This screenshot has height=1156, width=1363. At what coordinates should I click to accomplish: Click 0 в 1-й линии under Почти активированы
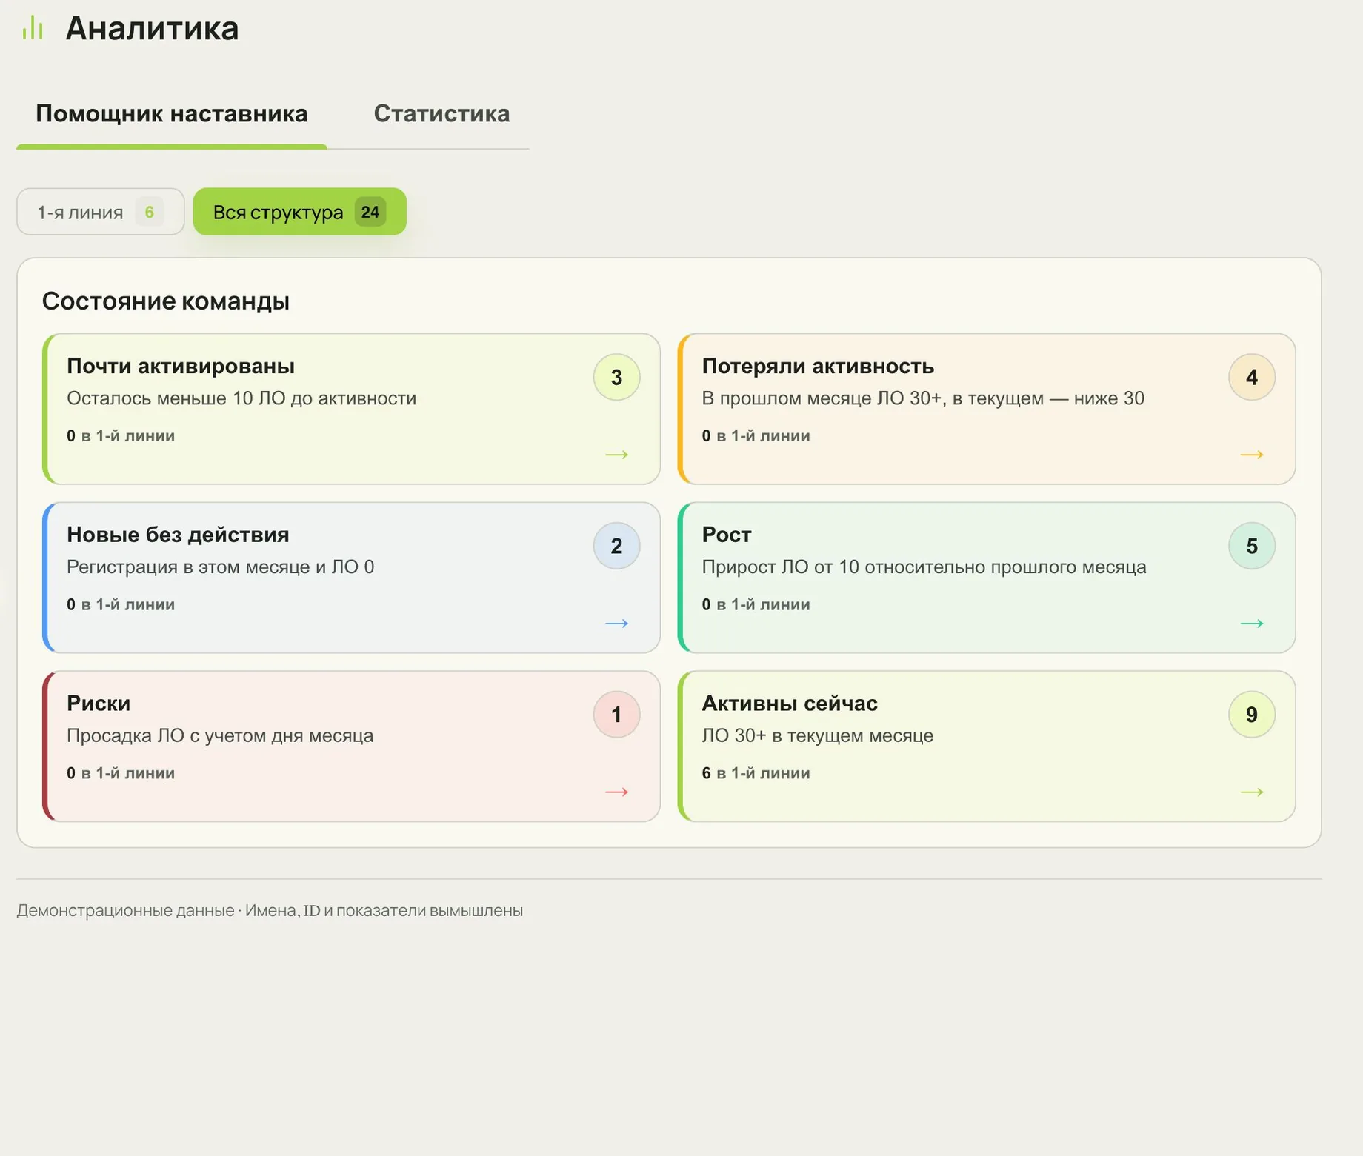click(x=121, y=435)
